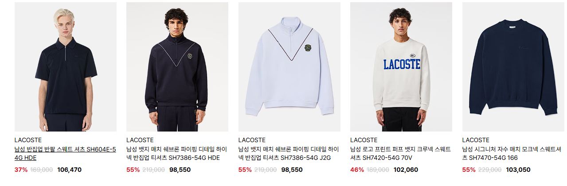Click LACOSTE brand above SH604E-54G product

[28, 140]
